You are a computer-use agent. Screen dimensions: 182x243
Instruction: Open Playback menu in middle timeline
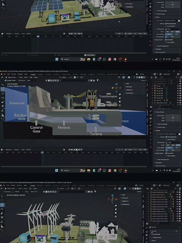click(x=9, y=150)
